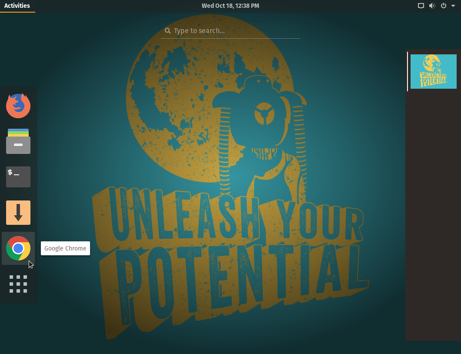Expand the system menu dropdown arrow

[453, 6]
